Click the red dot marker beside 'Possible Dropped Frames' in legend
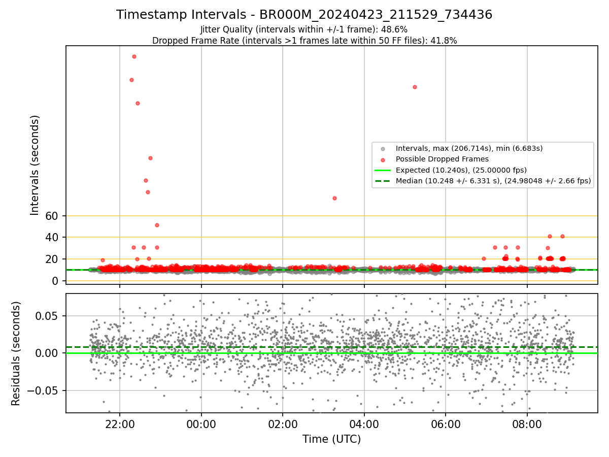The height and width of the screenshot is (457, 609). [383, 159]
